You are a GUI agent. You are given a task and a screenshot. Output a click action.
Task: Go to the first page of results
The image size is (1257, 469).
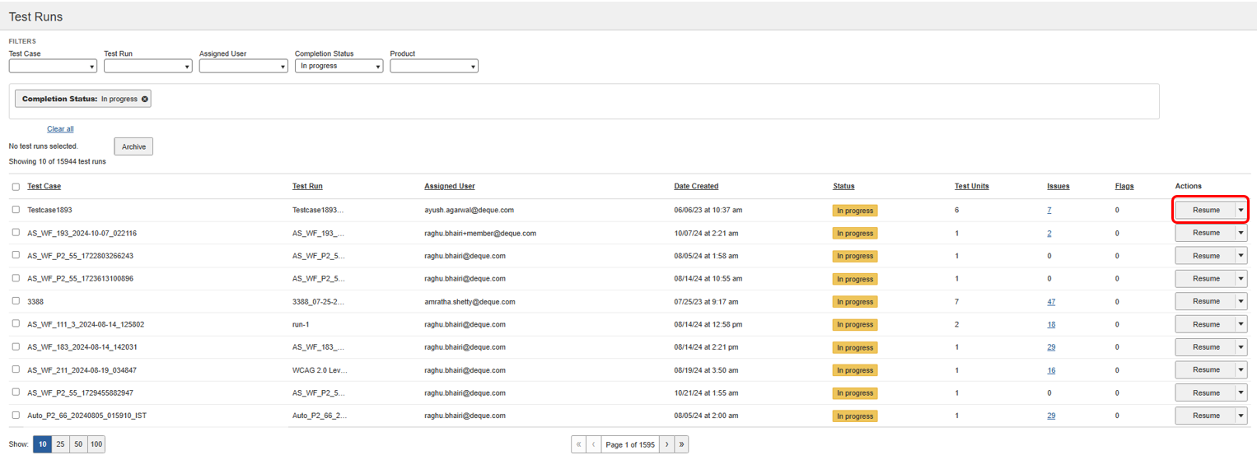[578, 445]
